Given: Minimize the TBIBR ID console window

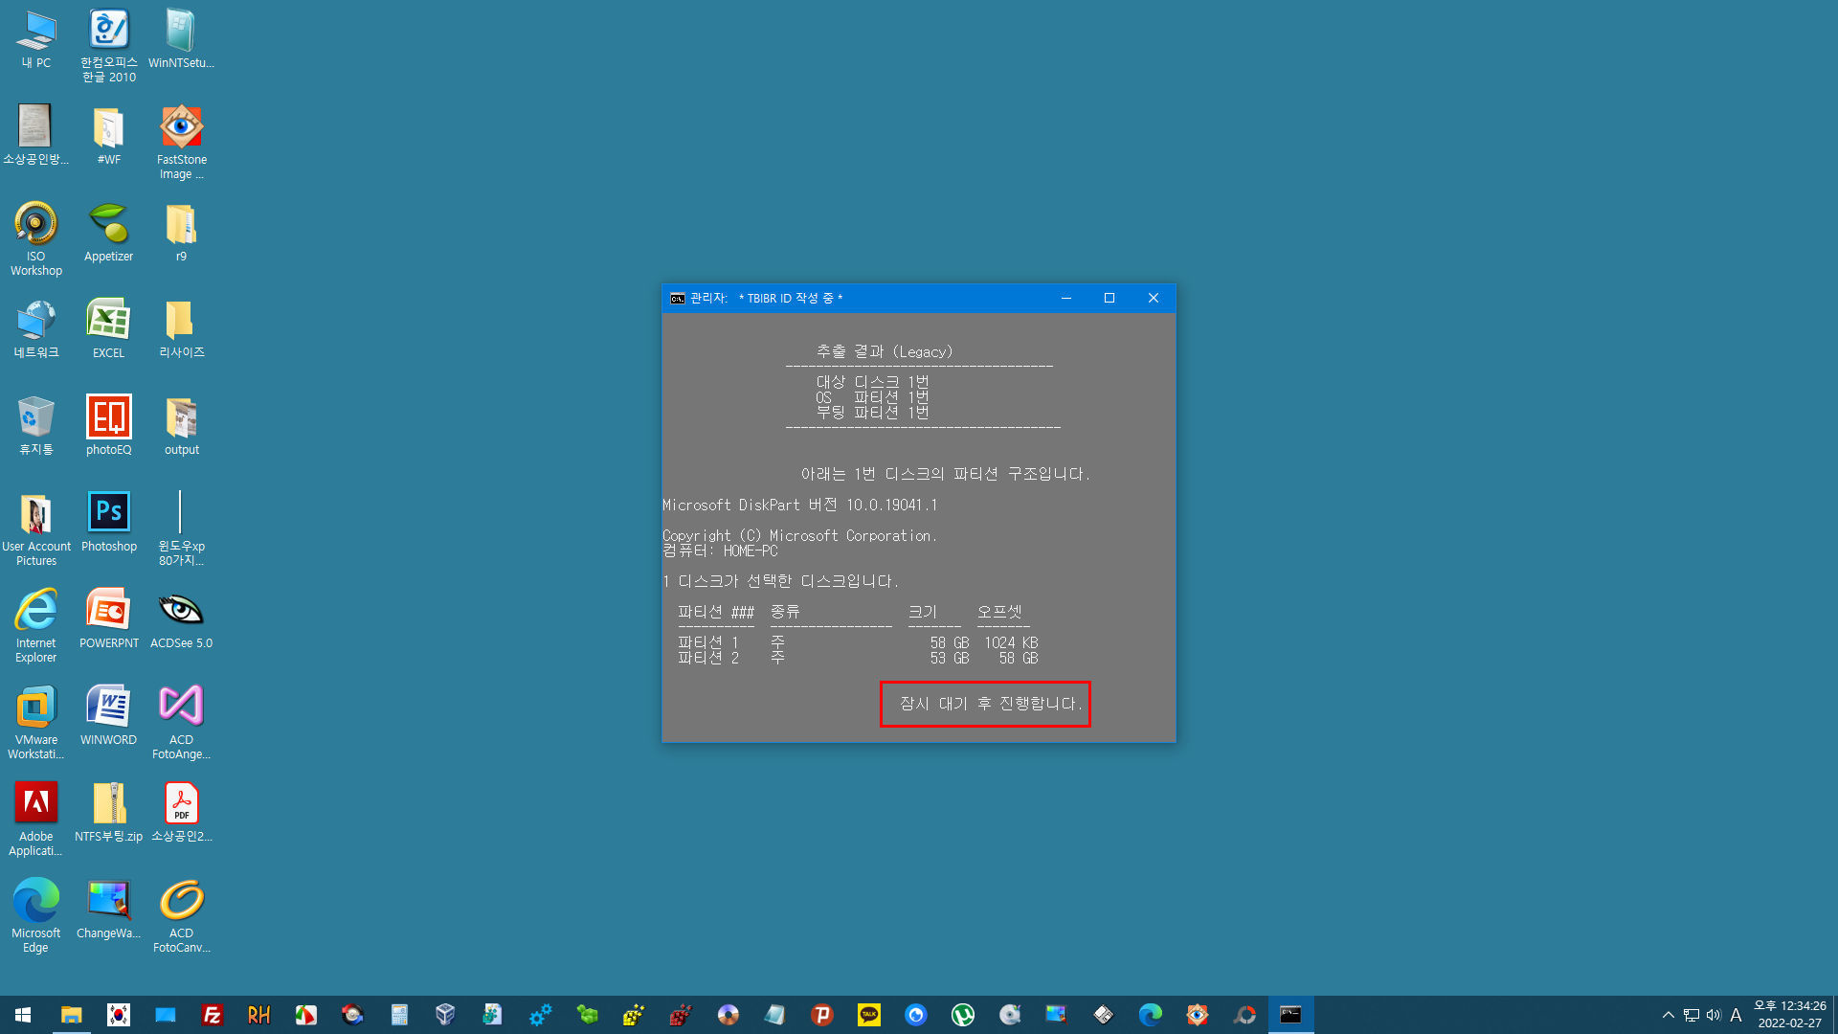Looking at the screenshot, I should coord(1065,299).
